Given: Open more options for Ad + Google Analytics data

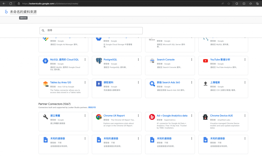Looking at the screenshot, I should click(192, 115).
